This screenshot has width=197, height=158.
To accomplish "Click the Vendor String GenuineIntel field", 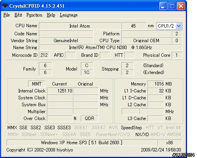I will tap(66, 41).
